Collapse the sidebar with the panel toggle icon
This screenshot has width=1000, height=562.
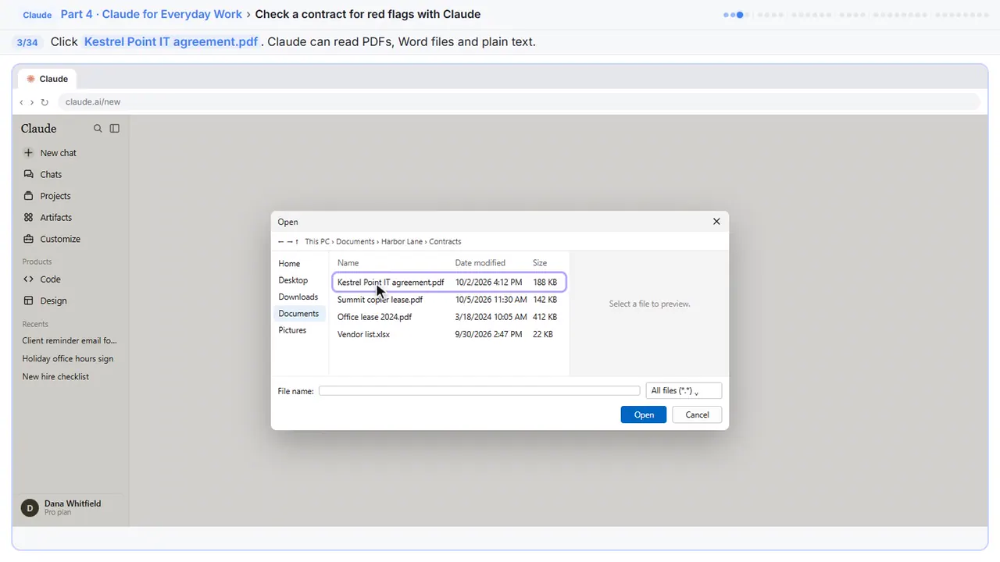(x=115, y=128)
